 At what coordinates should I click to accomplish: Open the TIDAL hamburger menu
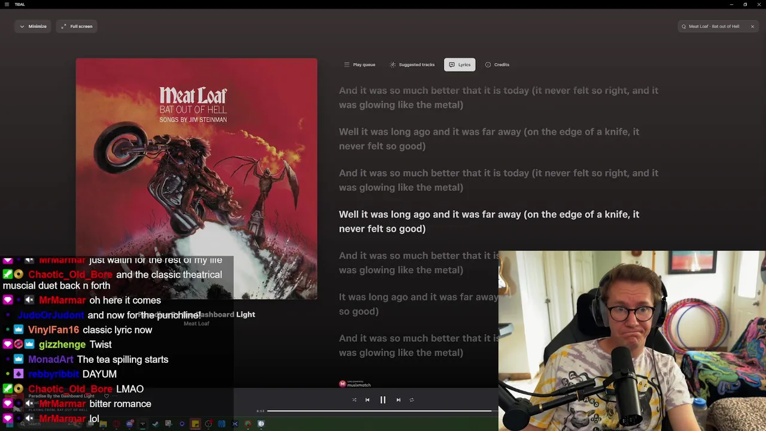coord(7,4)
